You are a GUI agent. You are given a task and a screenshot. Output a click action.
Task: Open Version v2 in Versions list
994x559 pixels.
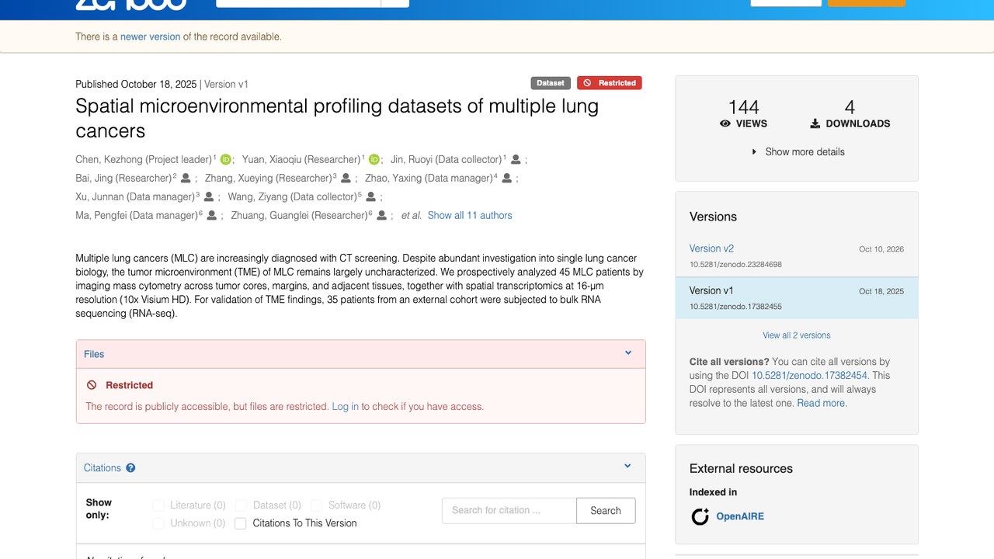coord(711,248)
